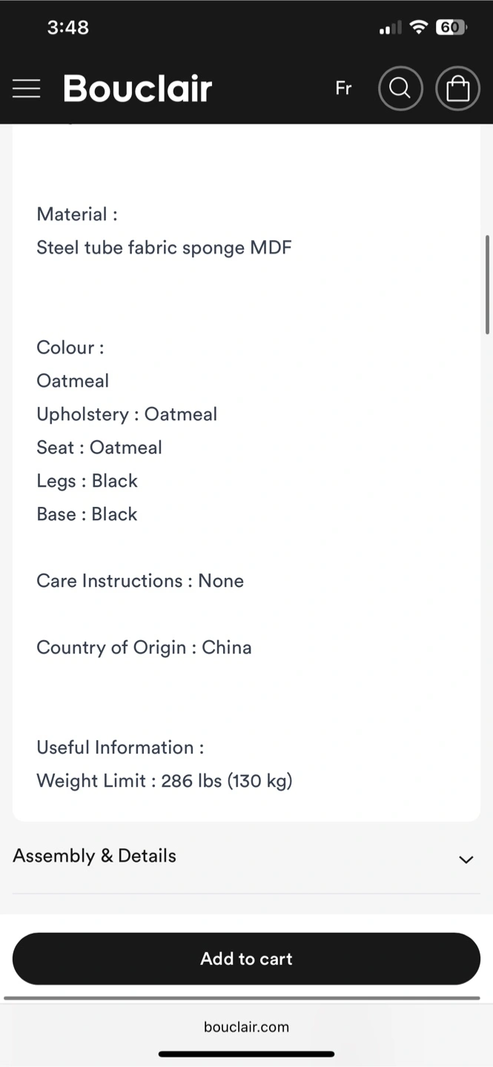The width and height of the screenshot is (493, 1067).
Task: Open the search magnifier icon
Action: [x=400, y=89]
